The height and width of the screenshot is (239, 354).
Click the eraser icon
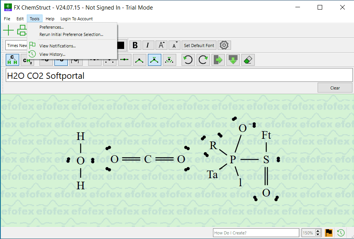click(248, 60)
